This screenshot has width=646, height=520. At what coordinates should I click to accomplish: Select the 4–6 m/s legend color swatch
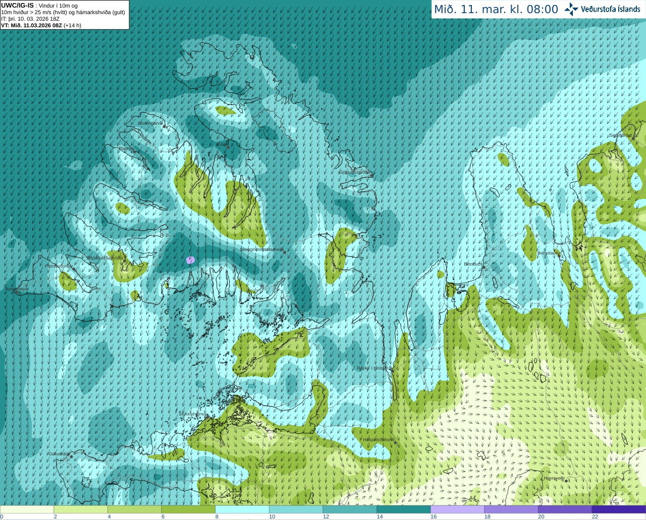134,509
